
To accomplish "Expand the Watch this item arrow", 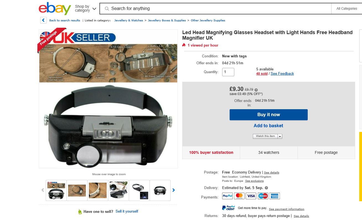I will click(280, 136).
